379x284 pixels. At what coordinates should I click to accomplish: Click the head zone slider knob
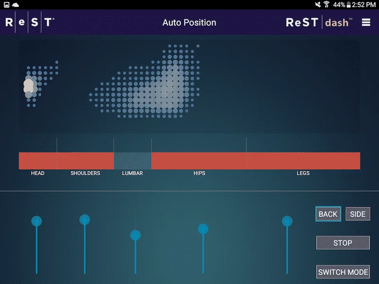(36, 221)
